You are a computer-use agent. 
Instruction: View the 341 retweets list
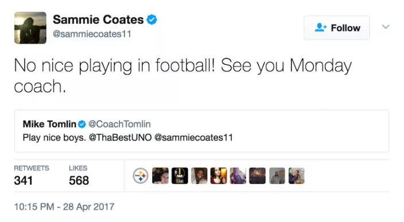[32, 176]
